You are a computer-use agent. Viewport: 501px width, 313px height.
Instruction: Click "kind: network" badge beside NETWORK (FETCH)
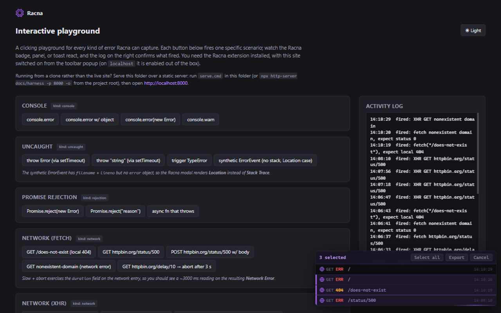tap(89, 239)
